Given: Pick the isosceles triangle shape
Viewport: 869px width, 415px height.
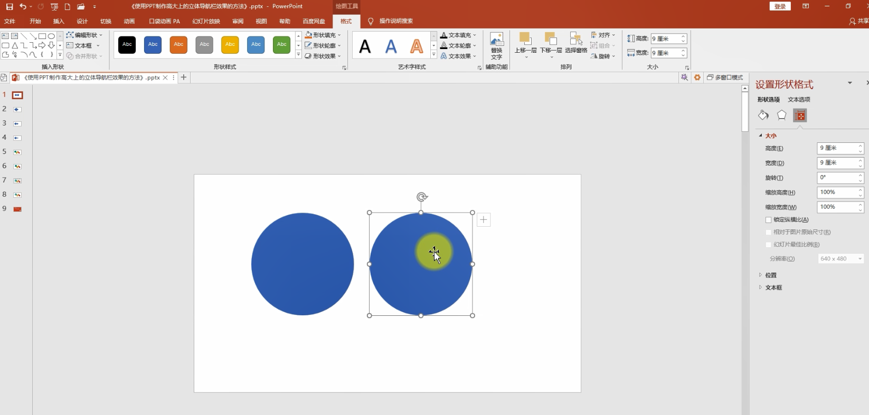Looking at the screenshot, I should click(x=15, y=45).
